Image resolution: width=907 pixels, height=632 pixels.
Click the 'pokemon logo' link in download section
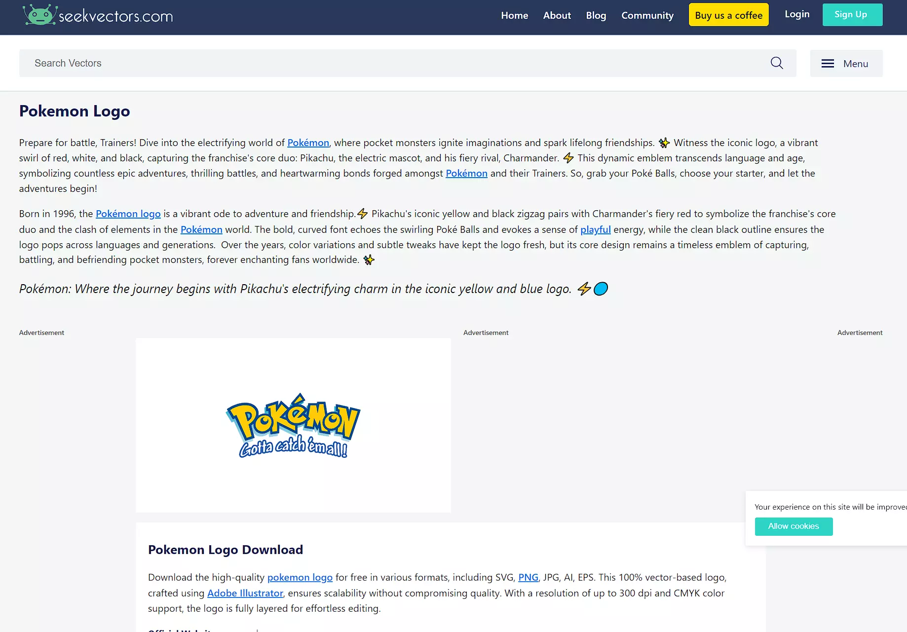coord(300,578)
